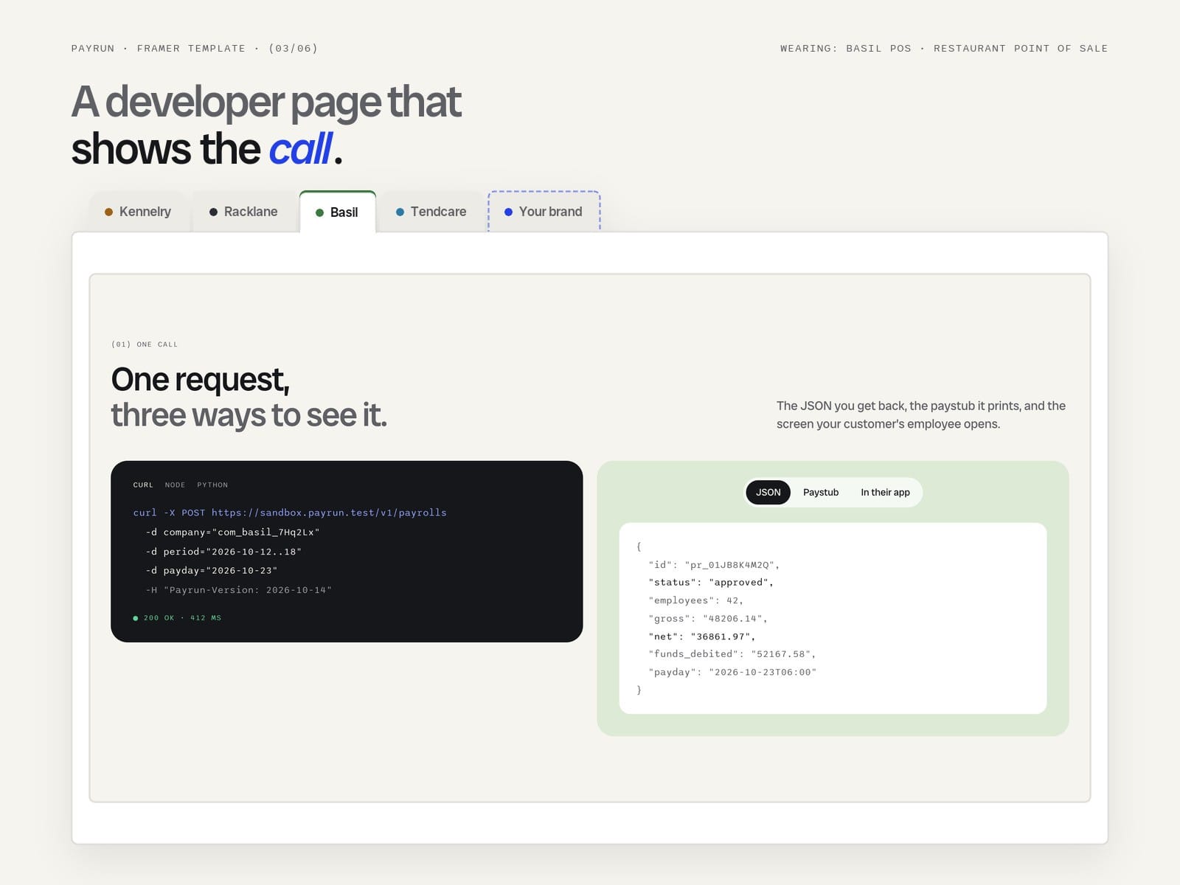Select the Basil brand tab
1180x885 pixels.
pyautogui.click(x=337, y=212)
